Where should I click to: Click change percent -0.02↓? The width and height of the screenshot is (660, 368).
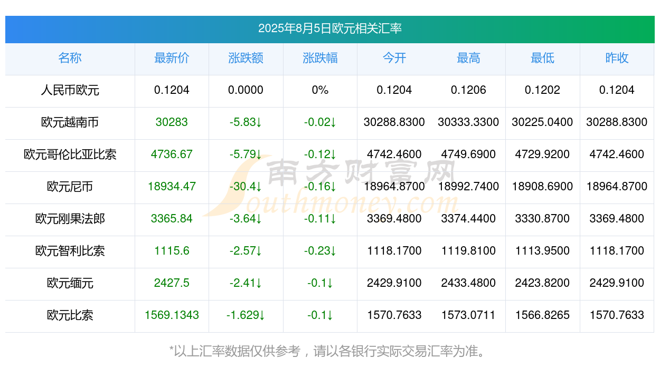(320, 122)
